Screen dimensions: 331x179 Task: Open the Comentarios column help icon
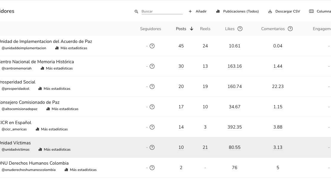290,29
